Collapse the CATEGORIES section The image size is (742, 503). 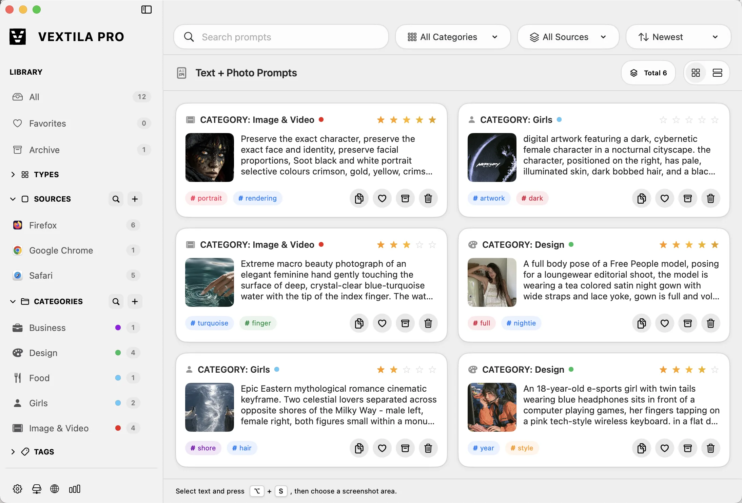coord(13,301)
